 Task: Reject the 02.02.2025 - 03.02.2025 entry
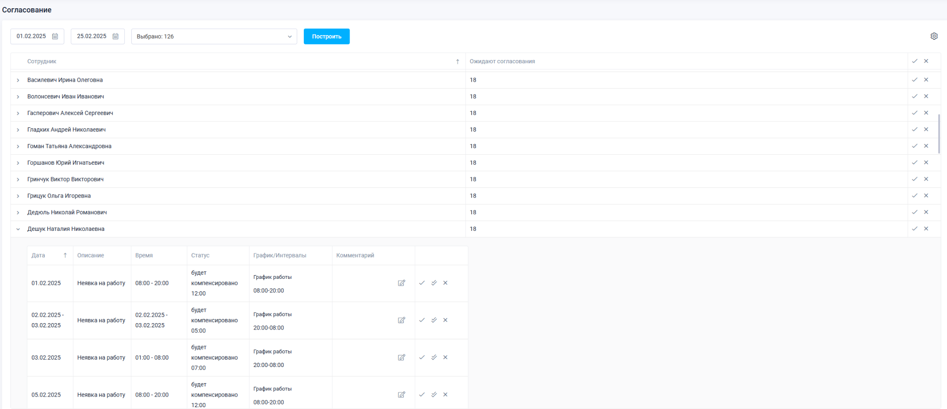(445, 320)
